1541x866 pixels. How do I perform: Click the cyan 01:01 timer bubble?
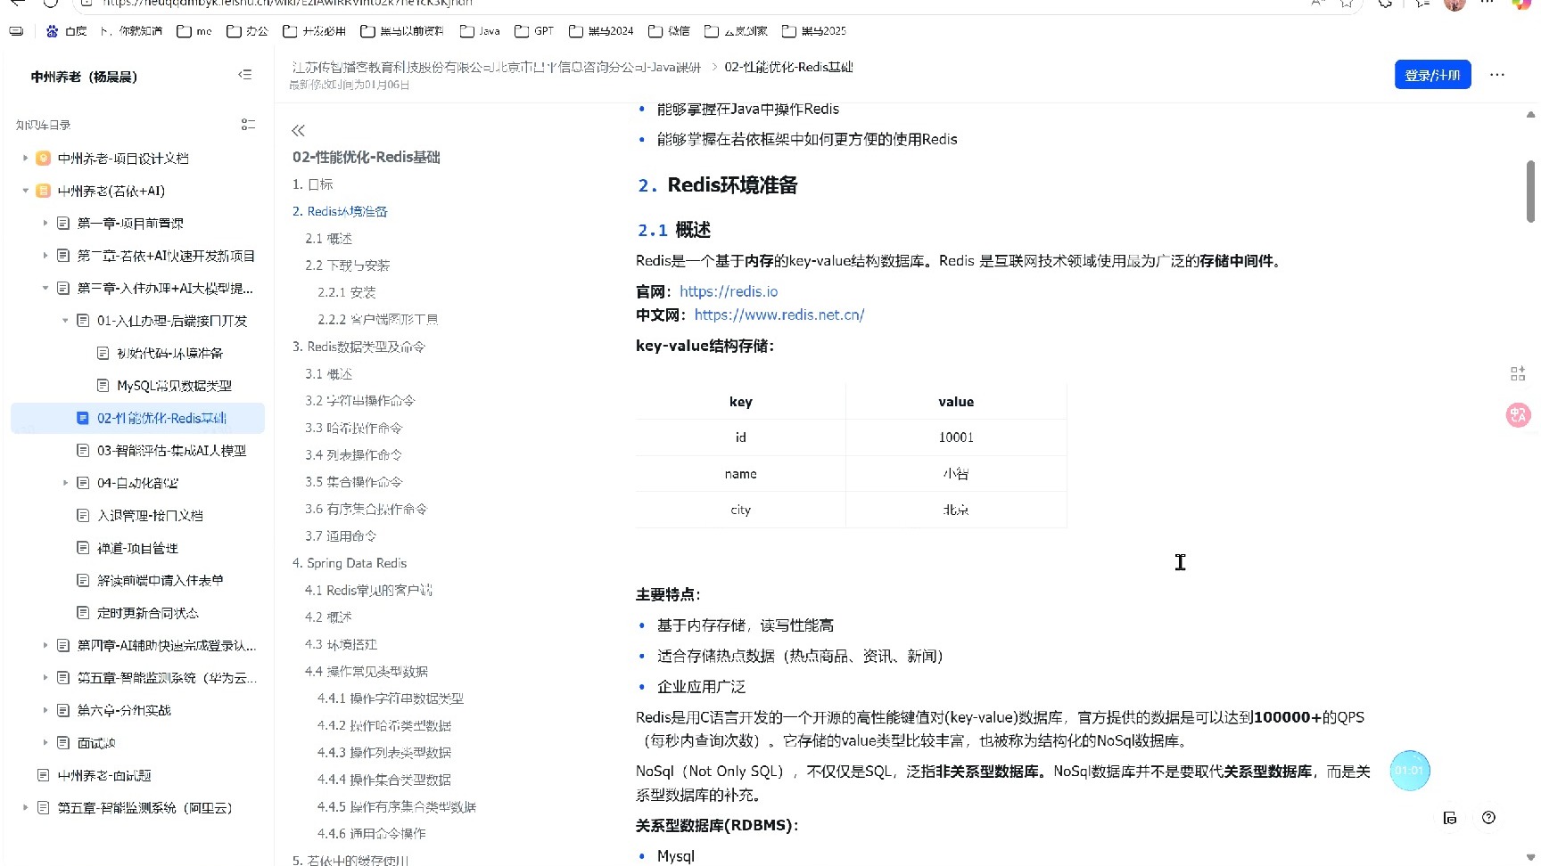pyautogui.click(x=1410, y=771)
